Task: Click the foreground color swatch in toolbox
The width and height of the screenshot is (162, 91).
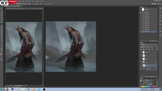Action: [1, 55]
